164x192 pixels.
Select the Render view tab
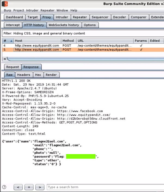51,75
